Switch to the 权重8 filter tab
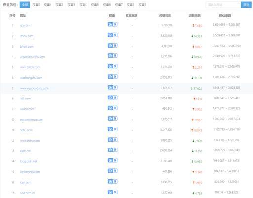 130,5
